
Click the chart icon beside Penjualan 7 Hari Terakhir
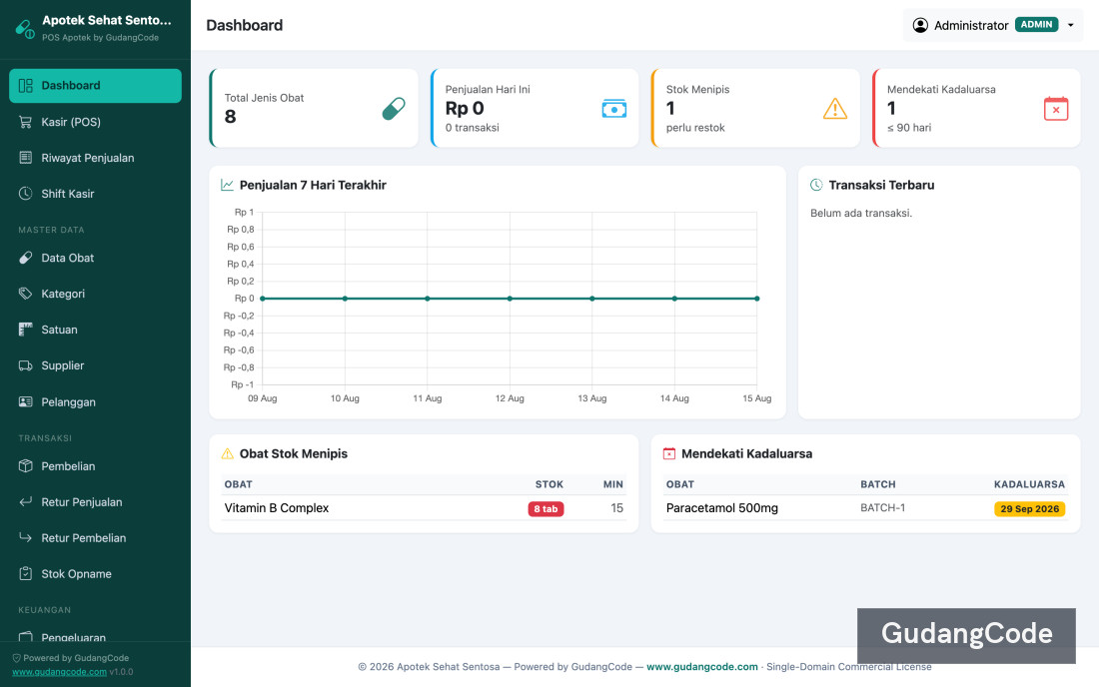[227, 185]
